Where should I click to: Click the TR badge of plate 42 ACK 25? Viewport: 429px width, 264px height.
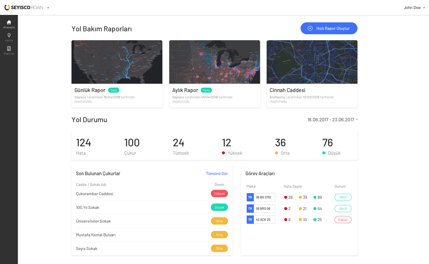tap(250, 220)
